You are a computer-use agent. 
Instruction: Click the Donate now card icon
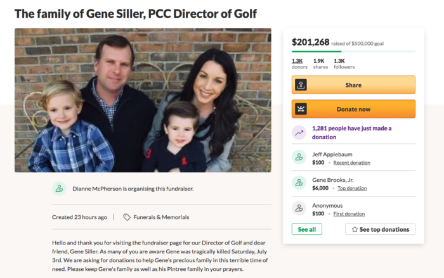pyautogui.click(x=301, y=109)
